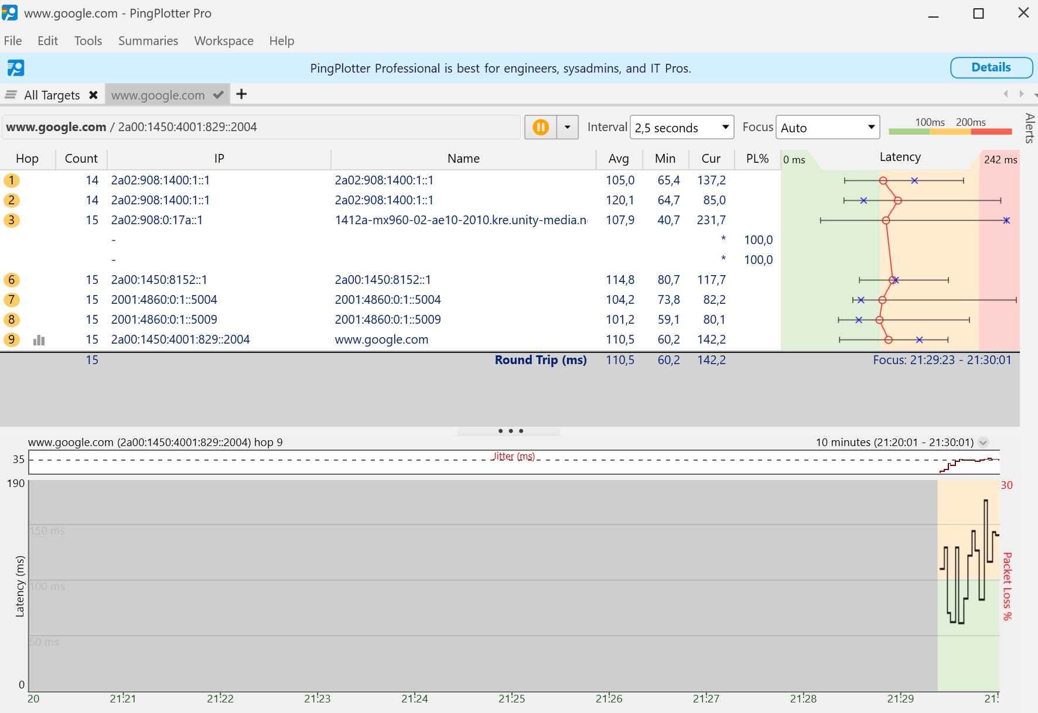Click the bar graph icon on hop 9
1038x713 pixels.
(39, 340)
